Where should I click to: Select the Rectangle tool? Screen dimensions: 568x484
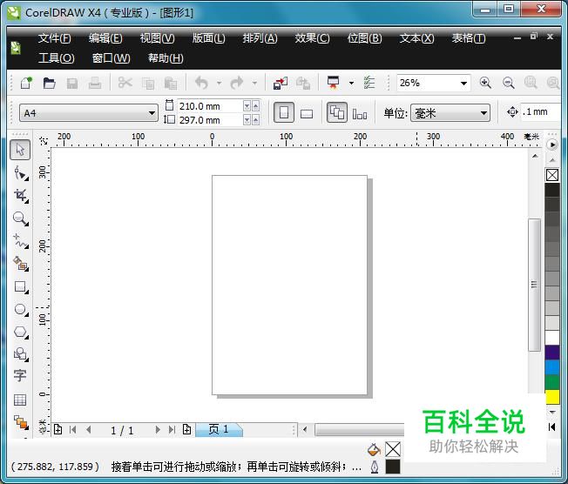tap(21, 286)
